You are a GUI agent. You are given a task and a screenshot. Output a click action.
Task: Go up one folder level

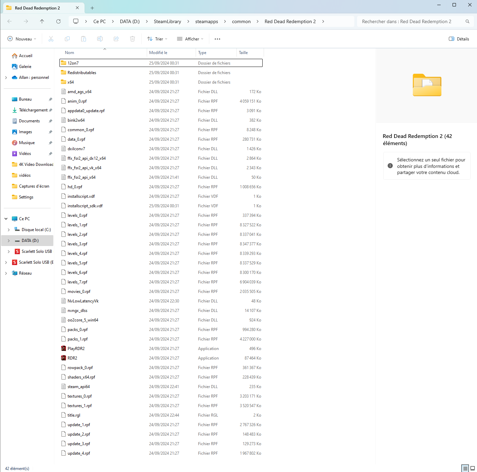pyautogui.click(x=42, y=21)
